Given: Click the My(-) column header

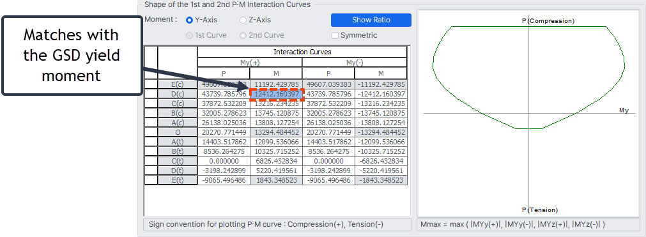Looking at the screenshot, I should [x=355, y=63].
